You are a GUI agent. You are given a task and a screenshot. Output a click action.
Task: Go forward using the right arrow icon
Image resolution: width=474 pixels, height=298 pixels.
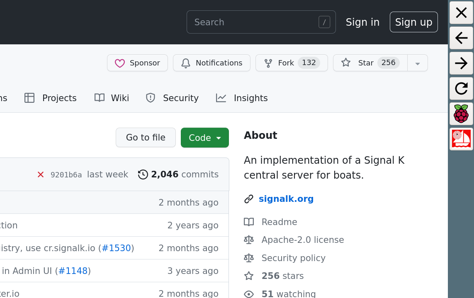(461, 63)
